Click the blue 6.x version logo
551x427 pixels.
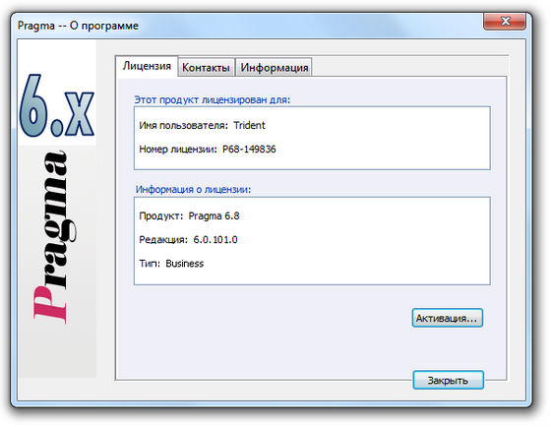point(57,105)
